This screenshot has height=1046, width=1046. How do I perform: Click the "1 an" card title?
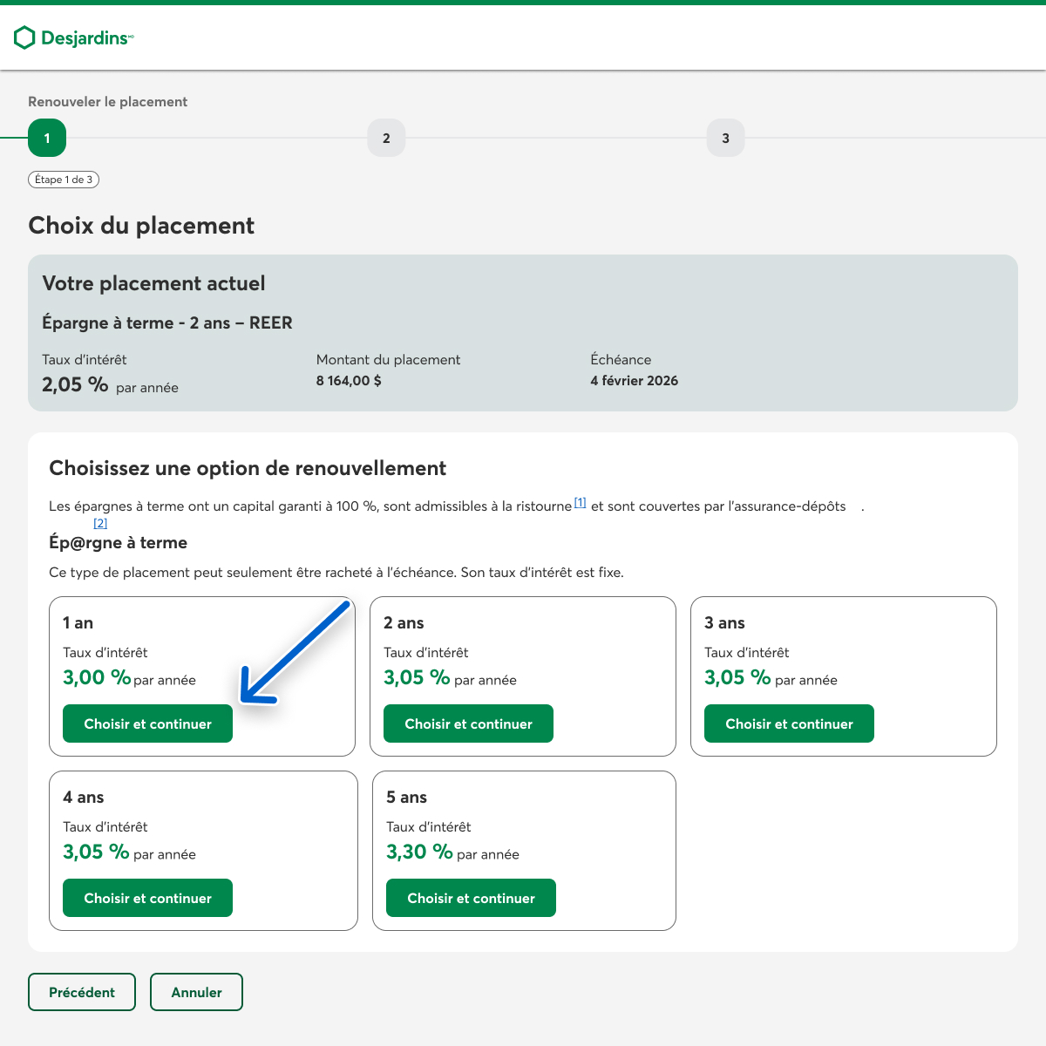pyautogui.click(x=78, y=623)
